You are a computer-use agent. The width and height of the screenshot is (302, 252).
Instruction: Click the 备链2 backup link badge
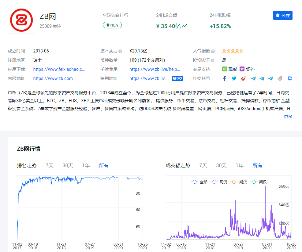click(177, 78)
